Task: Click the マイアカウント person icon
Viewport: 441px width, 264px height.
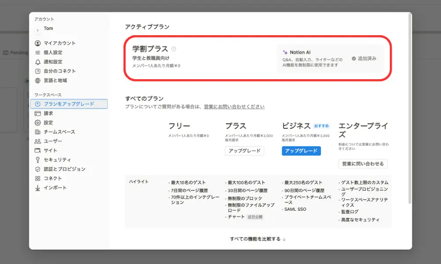Action: tap(37, 43)
